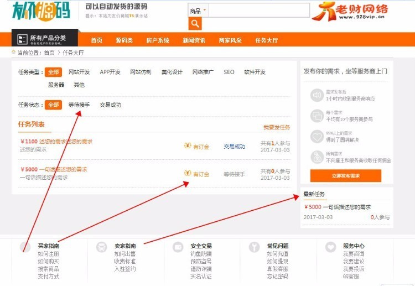Click the 安全交易 wallet icon
Screen dimensions: 415x286
(x=178, y=247)
